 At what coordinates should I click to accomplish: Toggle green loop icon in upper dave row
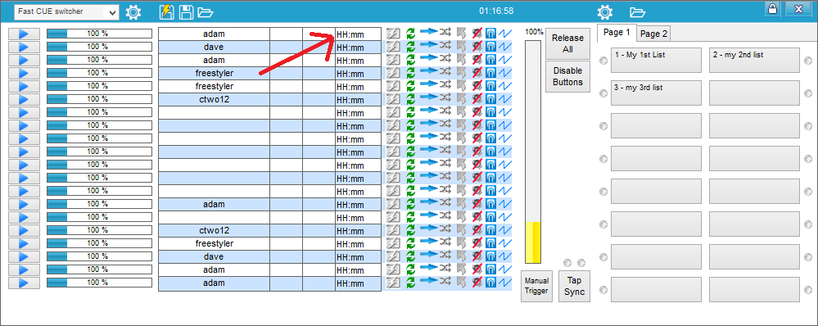pyautogui.click(x=410, y=47)
